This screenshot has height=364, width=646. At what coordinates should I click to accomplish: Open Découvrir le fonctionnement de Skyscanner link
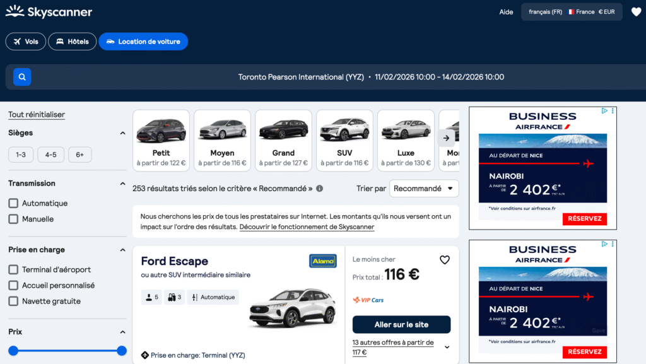point(307,227)
